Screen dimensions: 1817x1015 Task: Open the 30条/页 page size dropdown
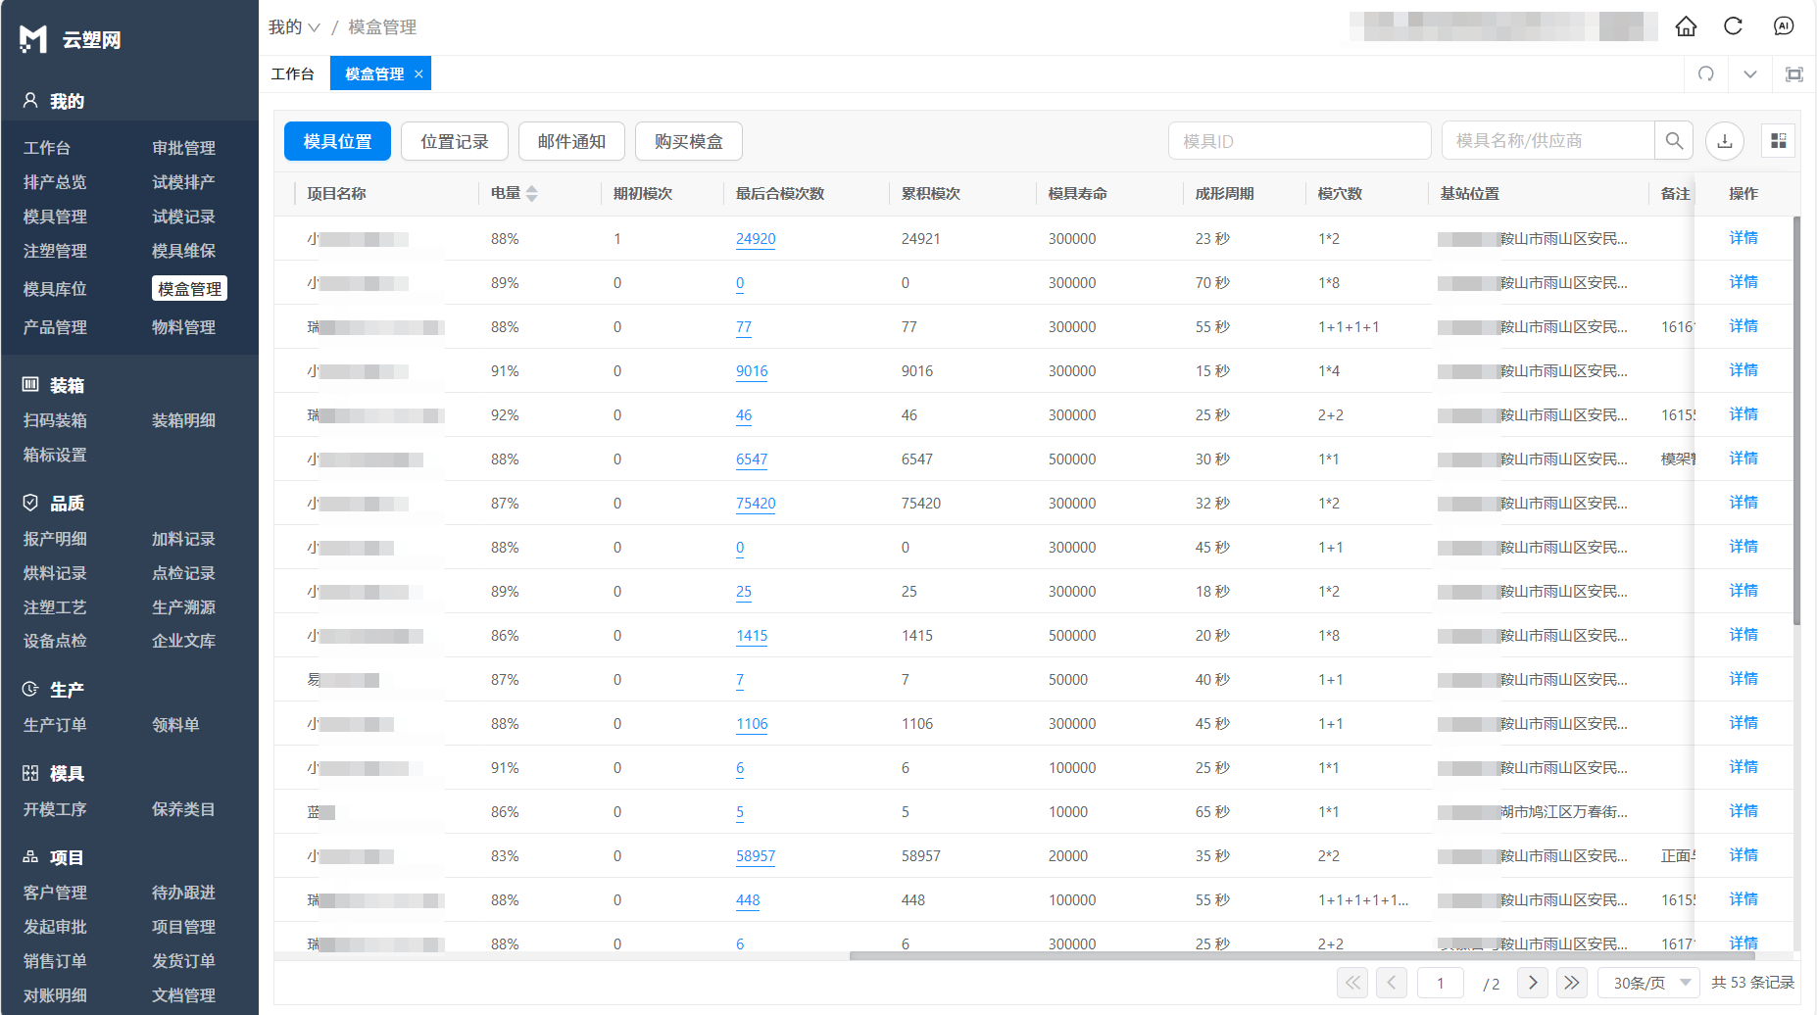(1646, 982)
